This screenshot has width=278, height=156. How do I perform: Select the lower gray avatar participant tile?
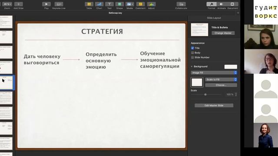265,111
